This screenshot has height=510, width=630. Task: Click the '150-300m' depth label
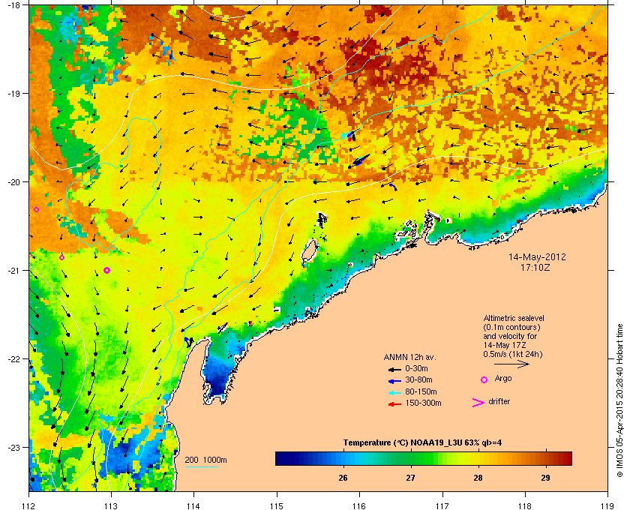pyautogui.click(x=423, y=403)
